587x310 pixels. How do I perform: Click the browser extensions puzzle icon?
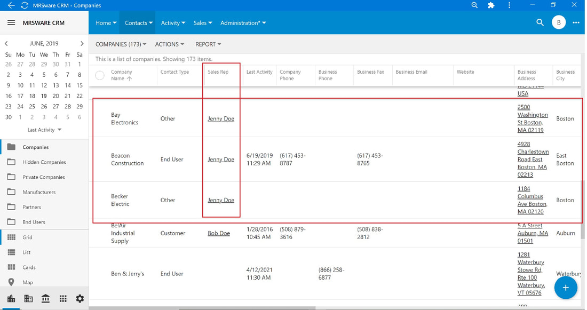pyautogui.click(x=491, y=5)
